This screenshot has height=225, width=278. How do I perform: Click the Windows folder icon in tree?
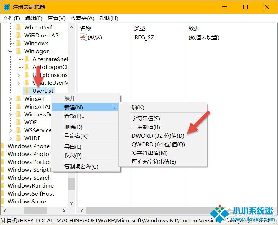18,43
